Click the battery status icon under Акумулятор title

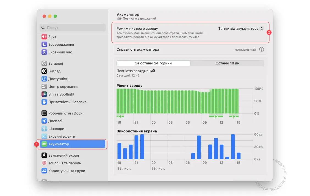pyautogui.click(x=119, y=19)
